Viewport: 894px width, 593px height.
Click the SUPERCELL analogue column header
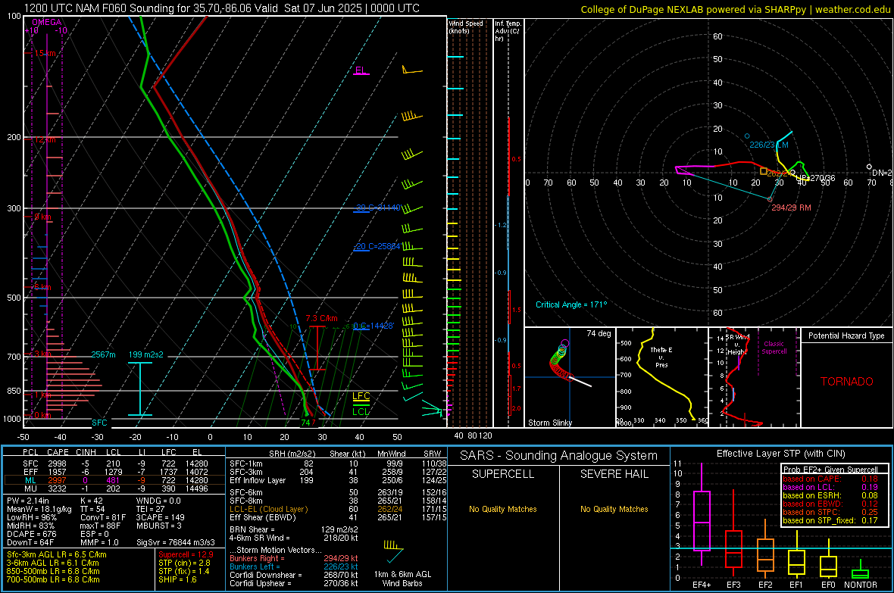point(503,474)
